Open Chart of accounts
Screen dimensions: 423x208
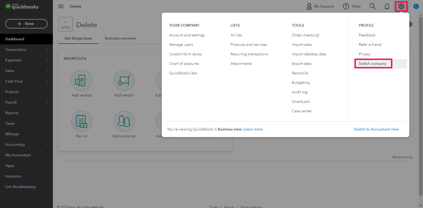pos(184,64)
